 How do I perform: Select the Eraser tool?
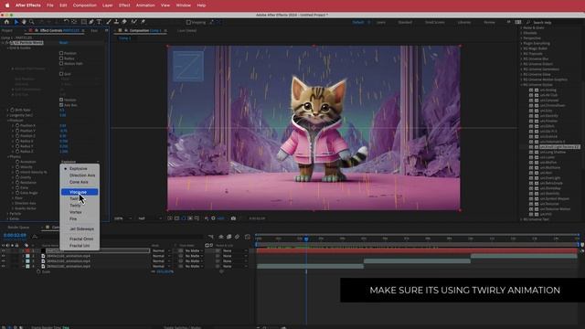tap(124, 22)
